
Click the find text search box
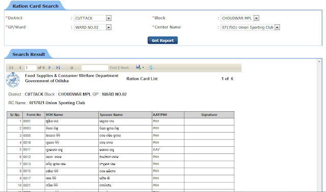pyautogui.click(x=95, y=68)
